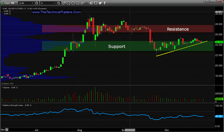Open the chat bubble icon
Image resolution: width=224 pixels, height=132 pixels.
(x=95, y=3)
